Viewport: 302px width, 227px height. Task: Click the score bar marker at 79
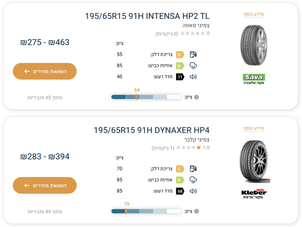(126, 211)
